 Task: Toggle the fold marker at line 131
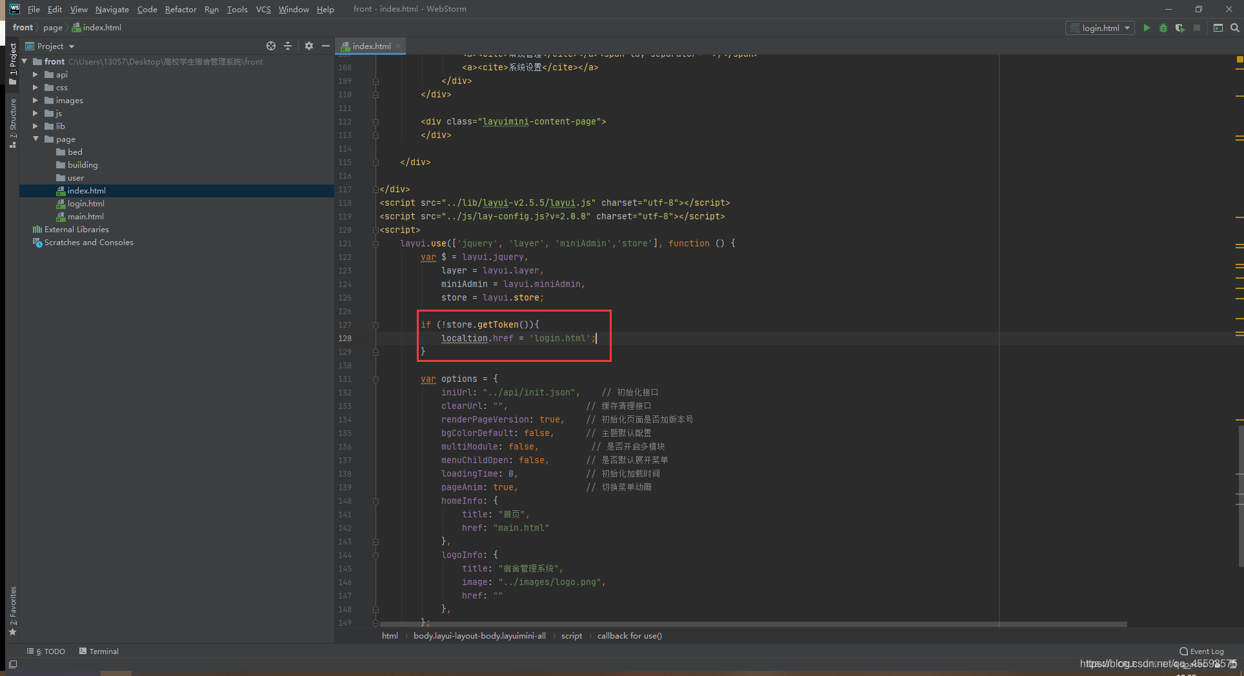(376, 379)
